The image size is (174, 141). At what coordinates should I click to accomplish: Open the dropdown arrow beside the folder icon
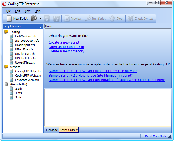(40, 18)
